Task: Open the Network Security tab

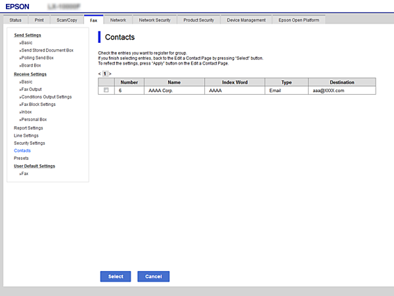Action: (154, 20)
